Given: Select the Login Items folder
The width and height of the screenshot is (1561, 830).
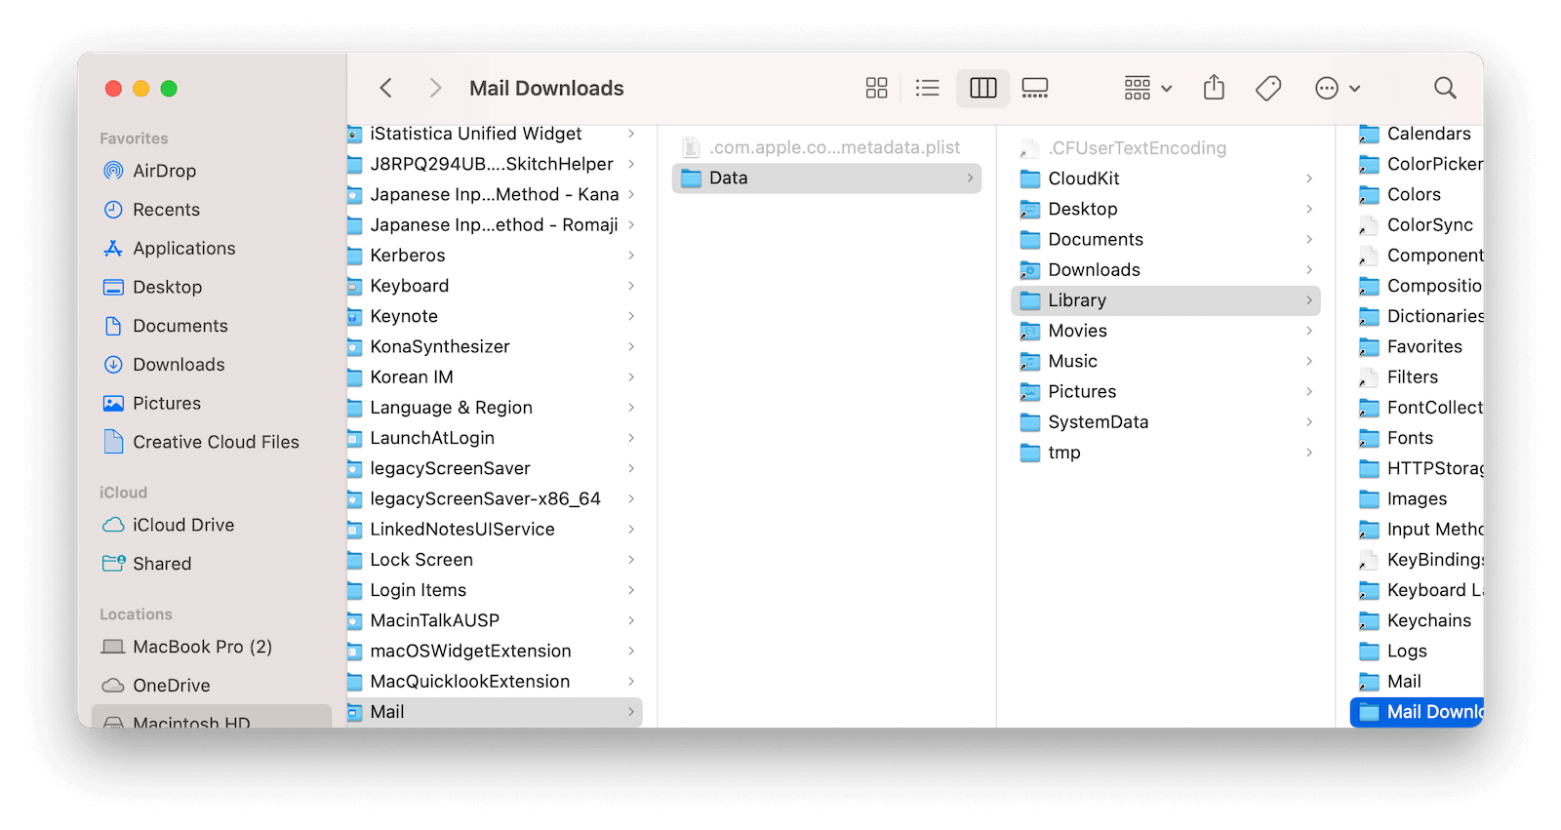Looking at the screenshot, I should [495, 590].
